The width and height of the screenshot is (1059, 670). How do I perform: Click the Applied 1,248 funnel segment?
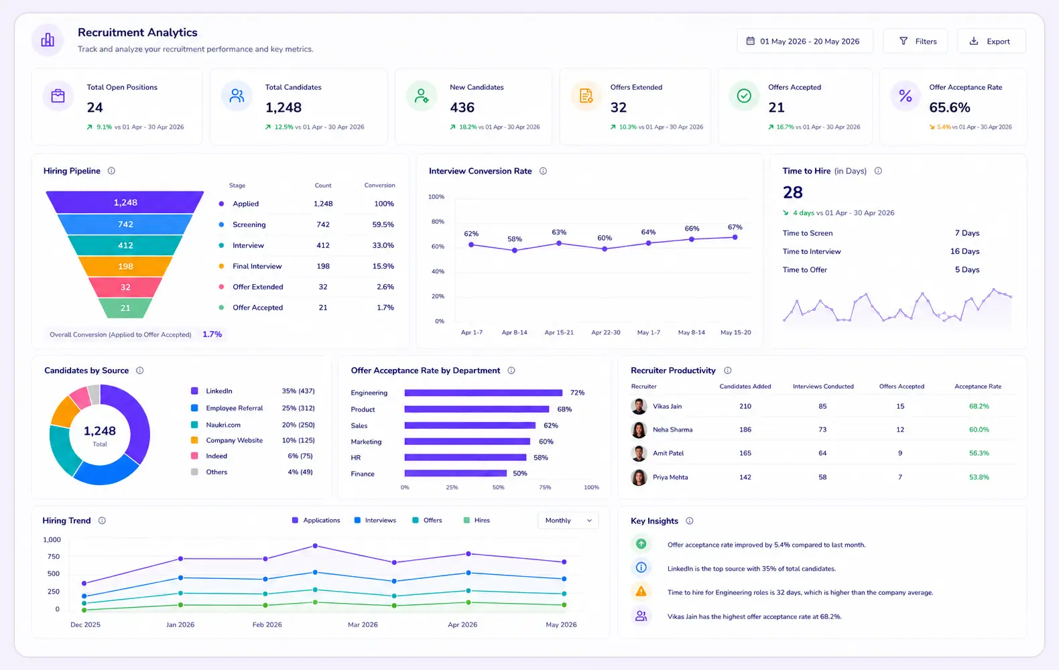click(125, 202)
